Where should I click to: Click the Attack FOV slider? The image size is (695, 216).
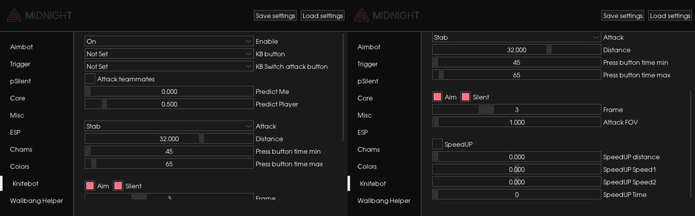516,122
